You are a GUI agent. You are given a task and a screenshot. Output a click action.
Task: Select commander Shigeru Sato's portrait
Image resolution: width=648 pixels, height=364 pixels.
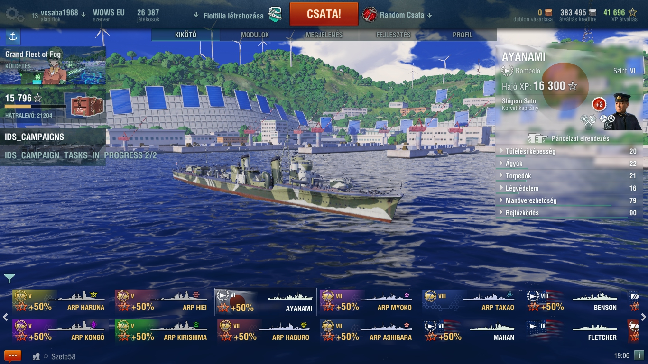(x=625, y=111)
